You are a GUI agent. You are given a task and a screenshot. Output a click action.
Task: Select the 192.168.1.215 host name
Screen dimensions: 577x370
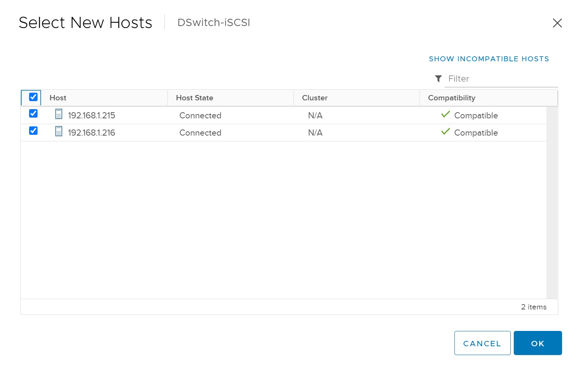tap(92, 116)
